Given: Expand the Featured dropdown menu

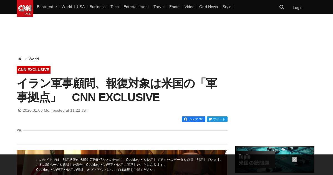Looking at the screenshot, I should click(47, 7).
